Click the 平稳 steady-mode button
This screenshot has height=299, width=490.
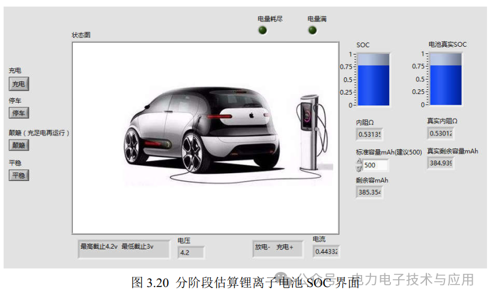(x=19, y=175)
